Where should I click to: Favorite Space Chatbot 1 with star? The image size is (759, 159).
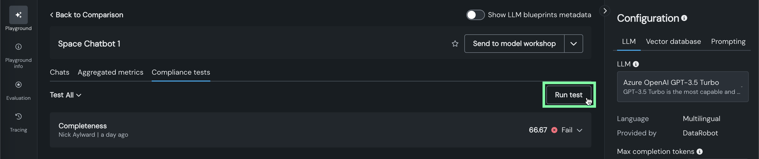455,44
